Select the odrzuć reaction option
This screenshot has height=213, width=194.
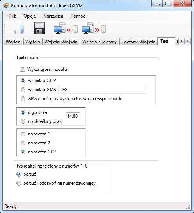(19, 174)
